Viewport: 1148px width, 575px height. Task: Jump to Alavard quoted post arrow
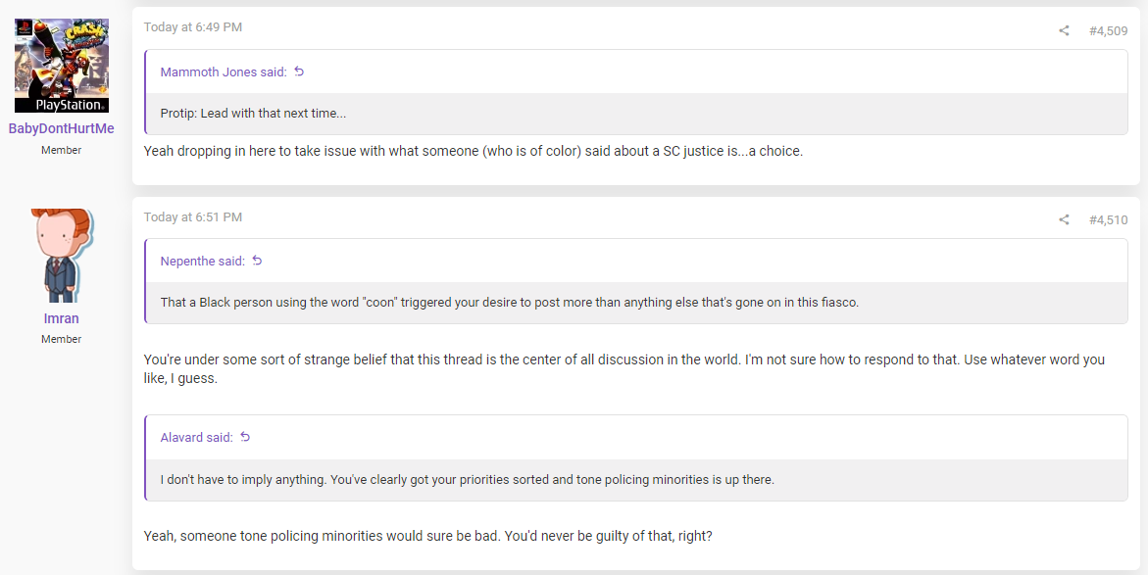(x=245, y=438)
